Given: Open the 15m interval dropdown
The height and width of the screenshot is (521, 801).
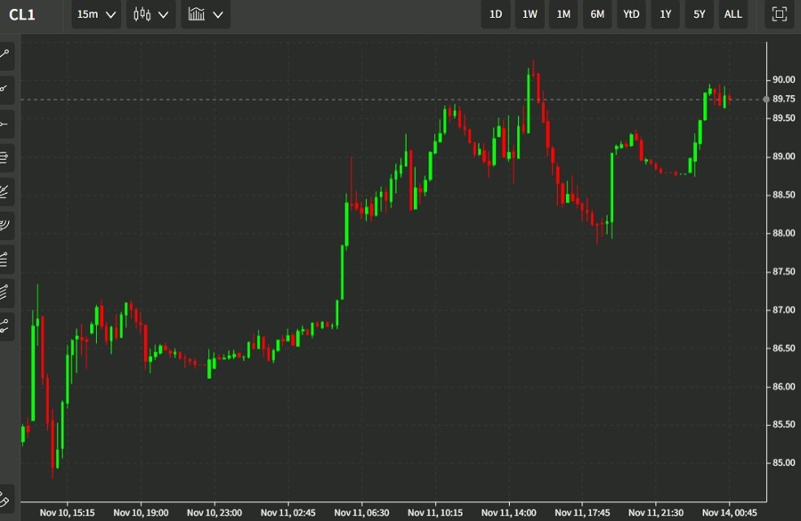Looking at the screenshot, I should pyautogui.click(x=96, y=14).
